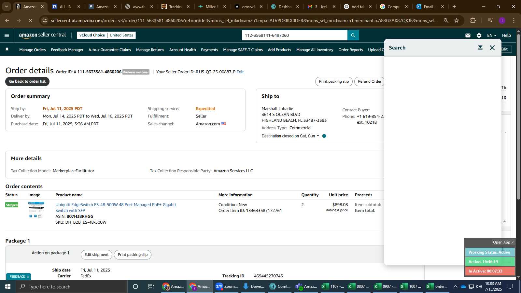This screenshot has height=293, width=521.
Task: Open the Ubiquiti EdgeSwitch product link
Action: click(x=116, y=208)
